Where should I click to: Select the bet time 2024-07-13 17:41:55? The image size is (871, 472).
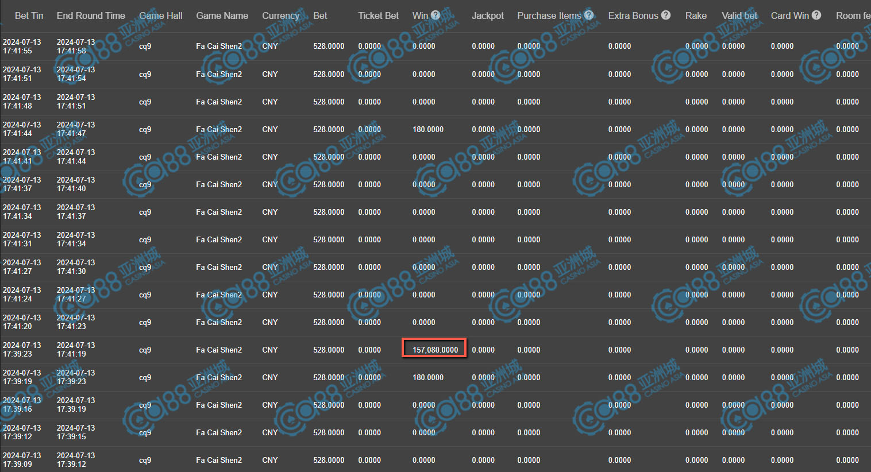[x=22, y=47]
